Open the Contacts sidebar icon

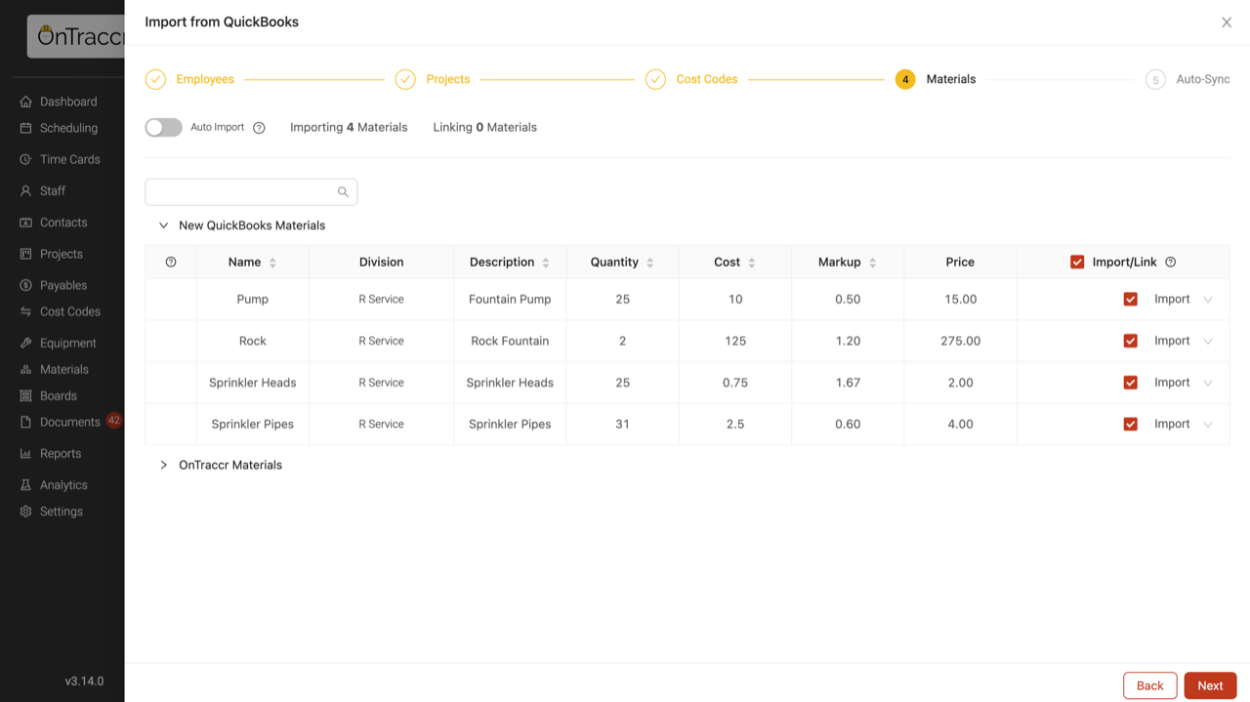click(x=25, y=223)
